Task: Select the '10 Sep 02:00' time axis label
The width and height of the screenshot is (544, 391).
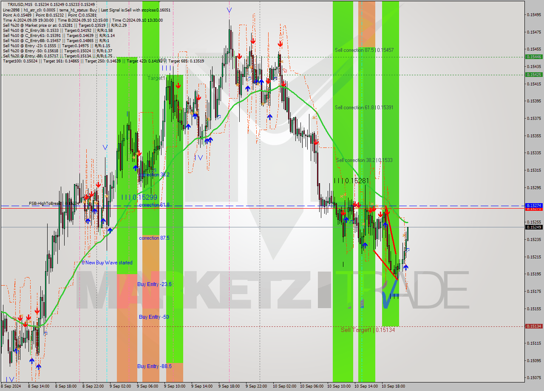Action: 284,386
